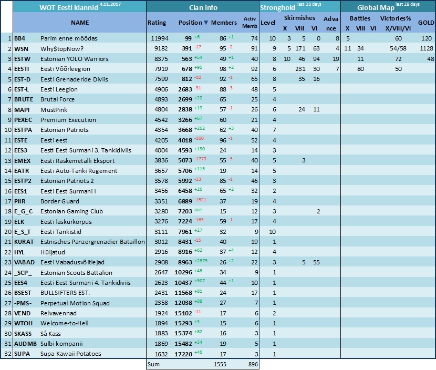The image size is (436, 370).
Task: Click the Why$topNow? clan name
Action: coord(62,49)
